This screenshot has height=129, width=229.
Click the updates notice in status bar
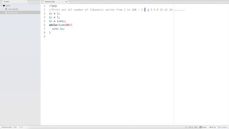(x=223, y=127)
